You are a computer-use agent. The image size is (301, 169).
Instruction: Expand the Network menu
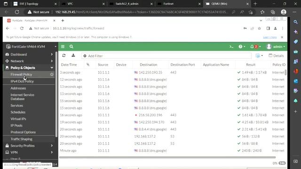(29, 61)
